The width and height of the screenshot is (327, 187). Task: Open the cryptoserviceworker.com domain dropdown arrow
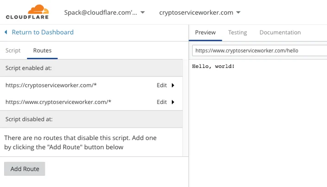pos(238,12)
